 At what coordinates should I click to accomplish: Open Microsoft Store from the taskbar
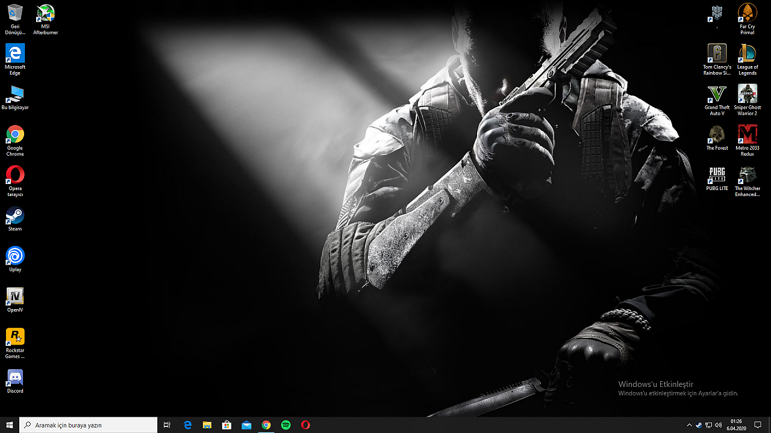tap(226, 425)
